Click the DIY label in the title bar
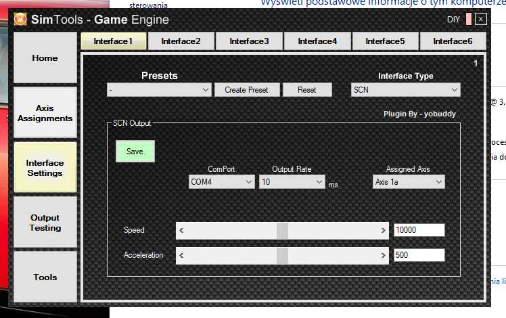The image size is (506, 318). click(453, 20)
